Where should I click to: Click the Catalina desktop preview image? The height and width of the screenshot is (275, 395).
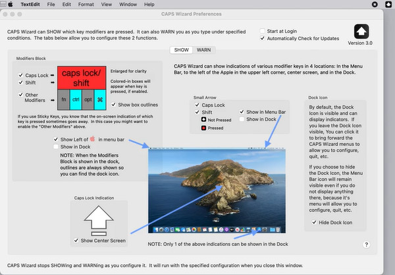[x=217, y=190]
